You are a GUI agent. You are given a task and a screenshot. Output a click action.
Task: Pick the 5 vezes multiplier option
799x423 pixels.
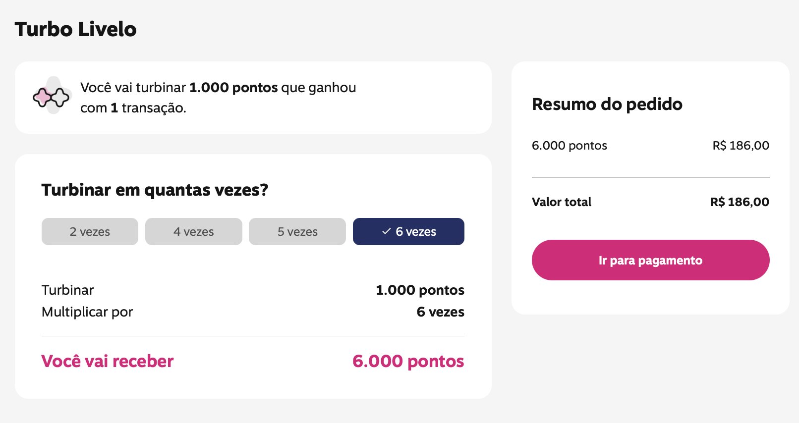coord(297,231)
